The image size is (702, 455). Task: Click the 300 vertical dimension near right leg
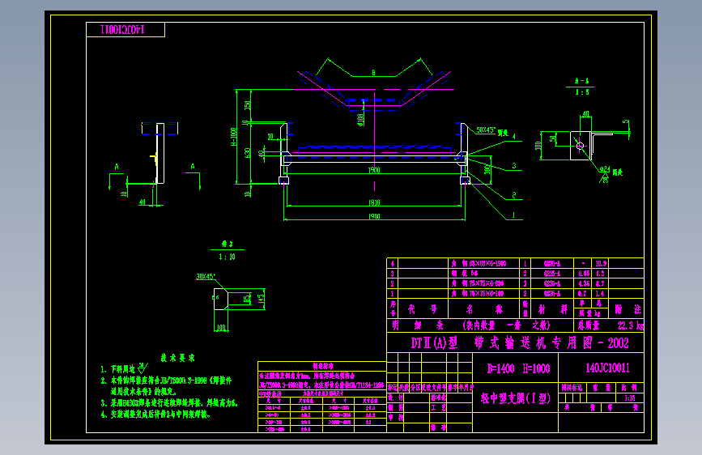(x=487, y=169)
